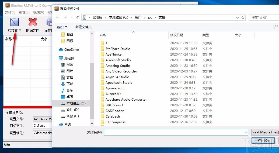Go back with the dialog's back arrow
Screen dimensions: 279x153
(x=57, y=17)
